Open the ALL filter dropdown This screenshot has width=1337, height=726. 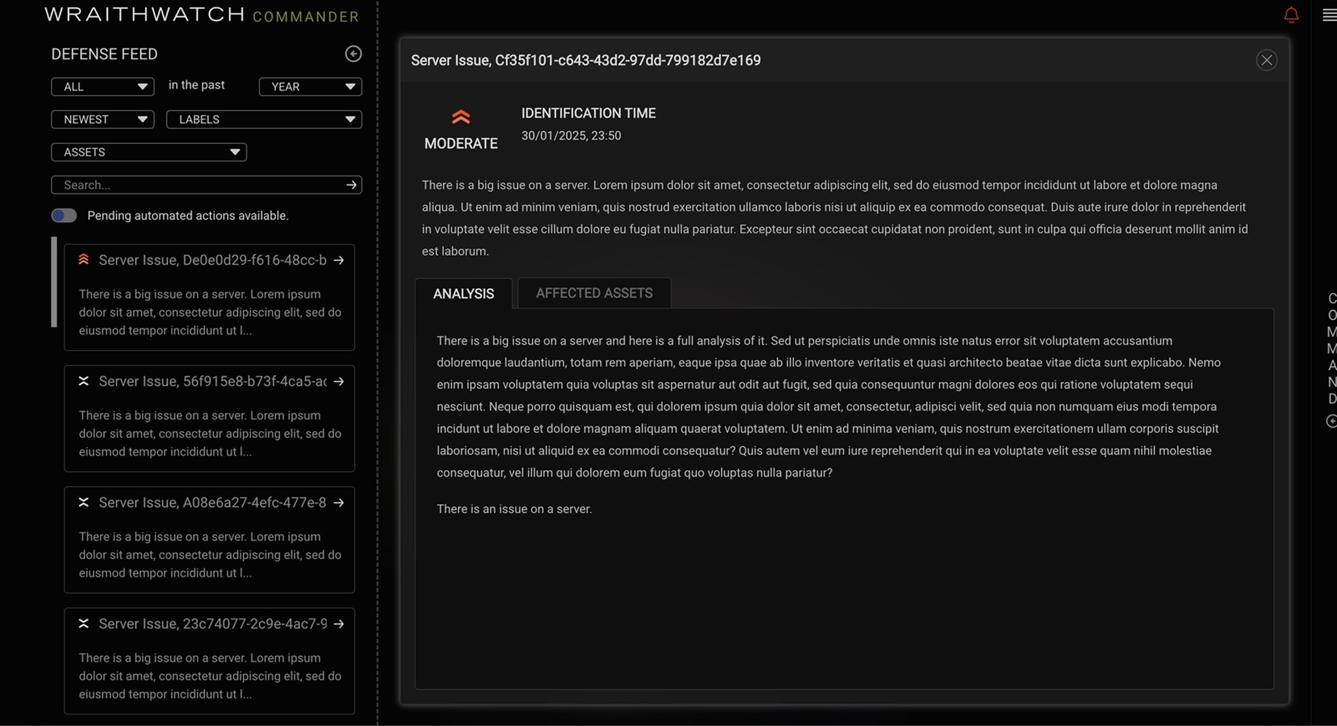(103, 86)
